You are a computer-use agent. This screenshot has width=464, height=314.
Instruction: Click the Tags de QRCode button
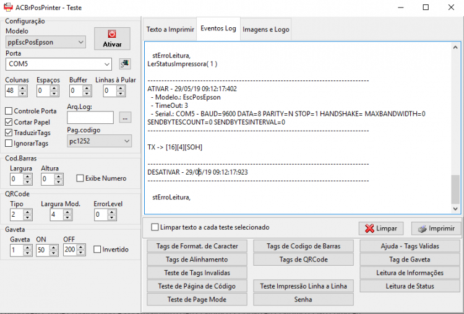pos(303,259)
